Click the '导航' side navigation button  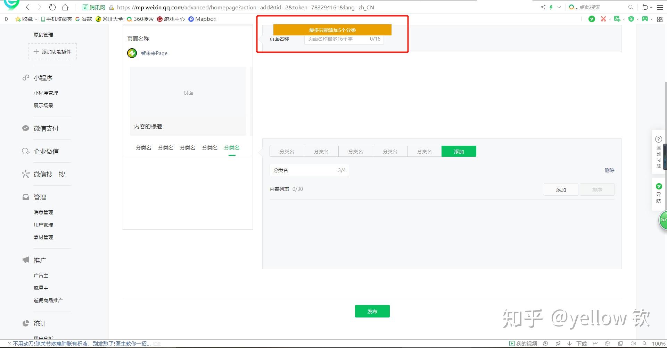[659, 193]
